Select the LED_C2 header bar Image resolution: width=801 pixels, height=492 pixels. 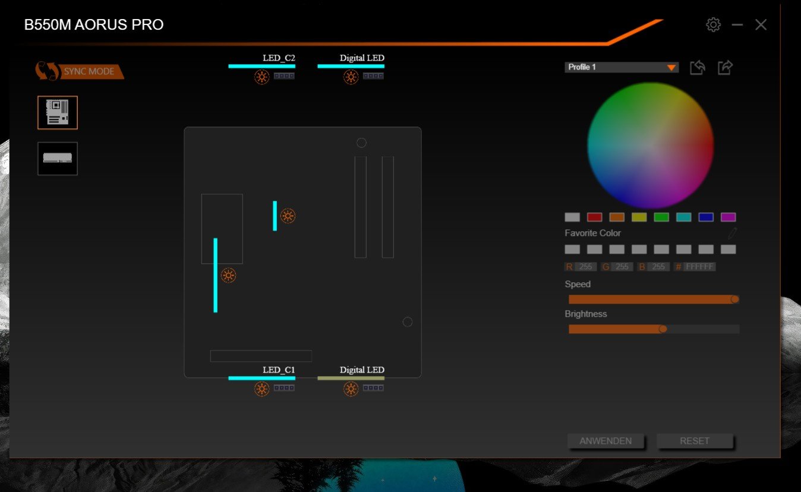(262, 66)
